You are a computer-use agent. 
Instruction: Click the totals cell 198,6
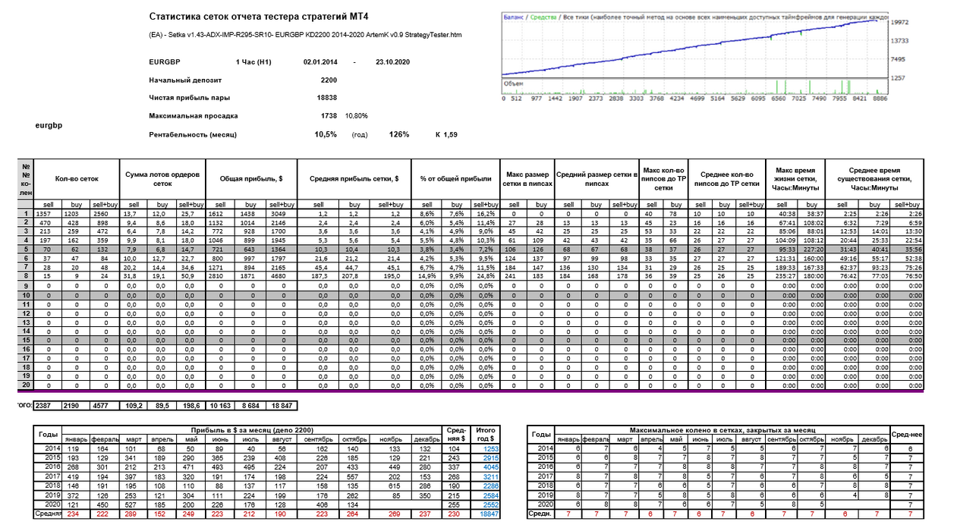pyautogui.click(x=190, y=406)
